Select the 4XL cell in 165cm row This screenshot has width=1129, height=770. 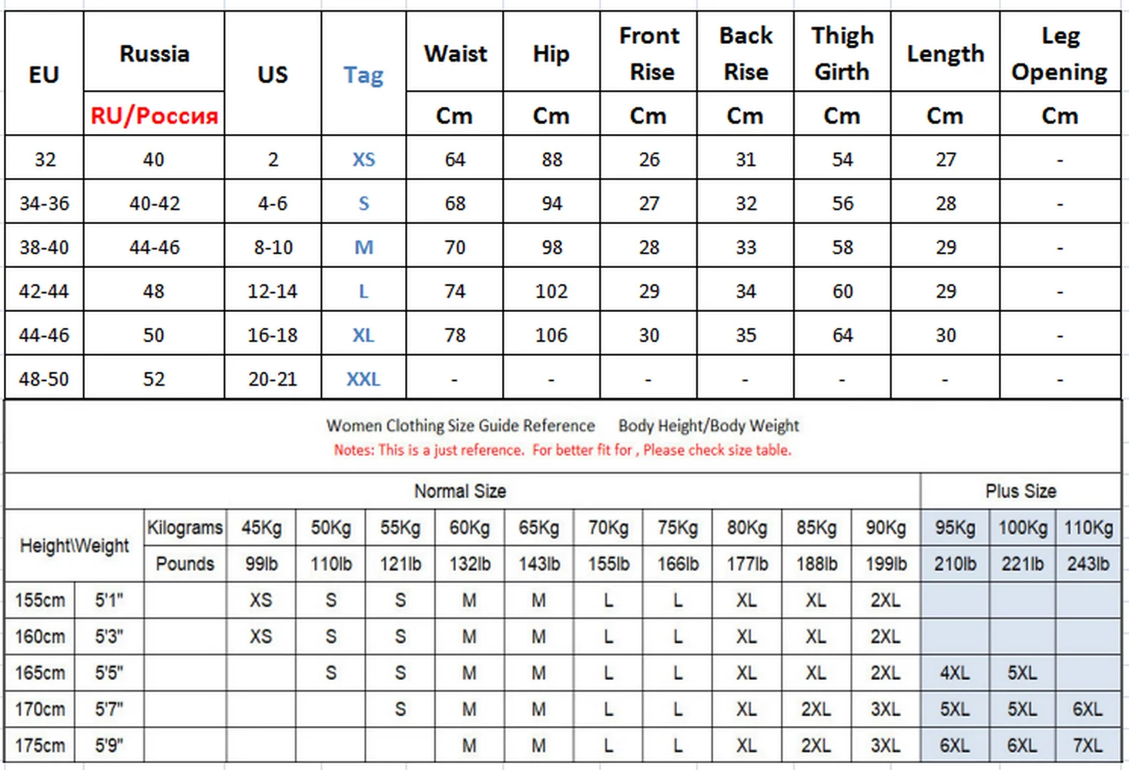(x=954, y=673)
